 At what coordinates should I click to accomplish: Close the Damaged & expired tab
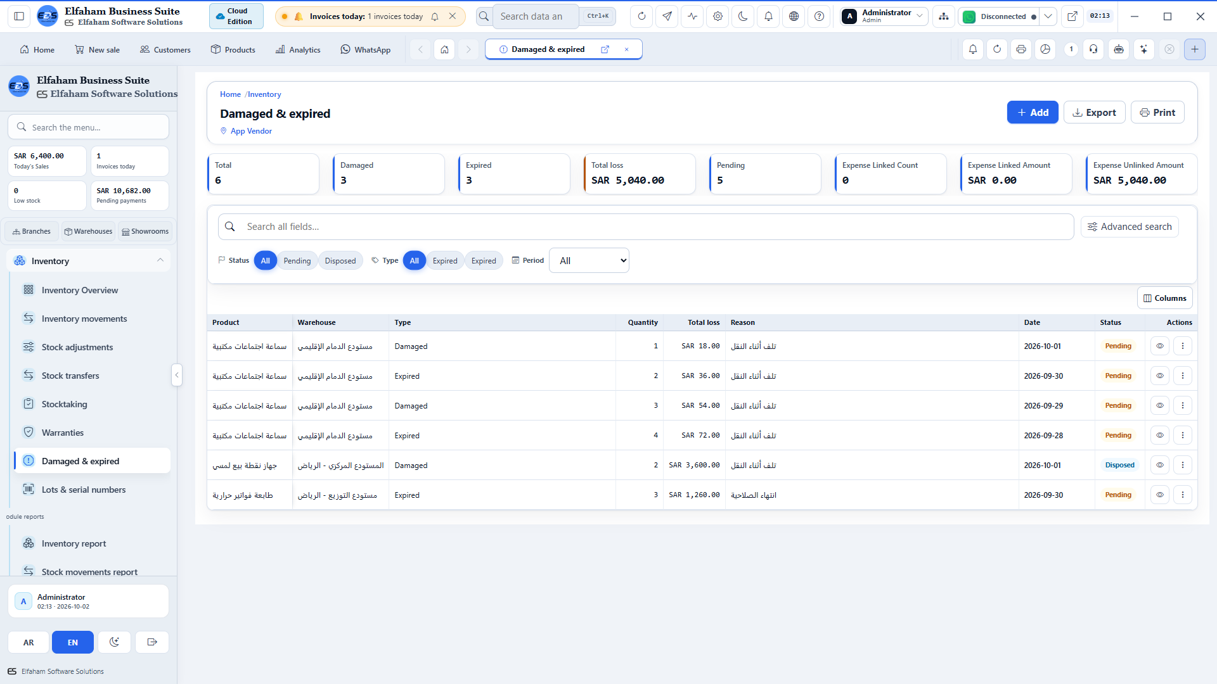pos(627,49)
